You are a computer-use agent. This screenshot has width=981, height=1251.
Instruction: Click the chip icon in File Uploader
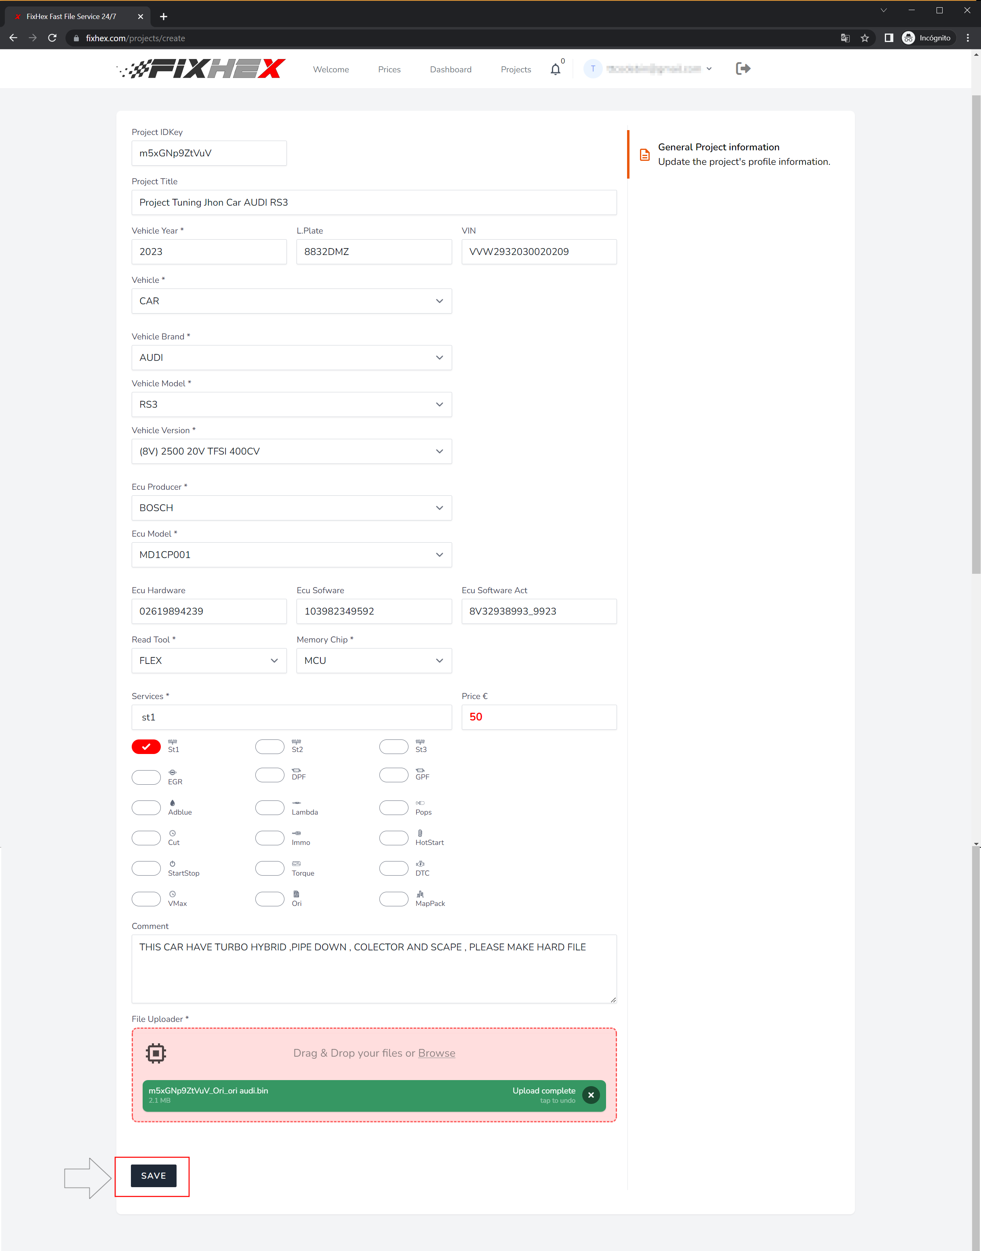pos(156,1053)
